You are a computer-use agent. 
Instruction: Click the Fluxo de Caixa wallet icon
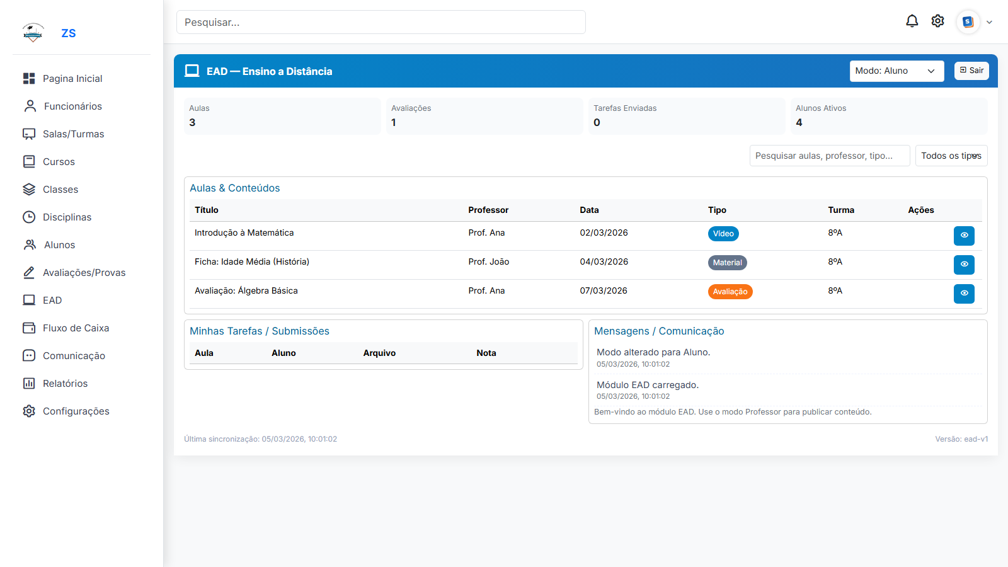pos(29,328)
